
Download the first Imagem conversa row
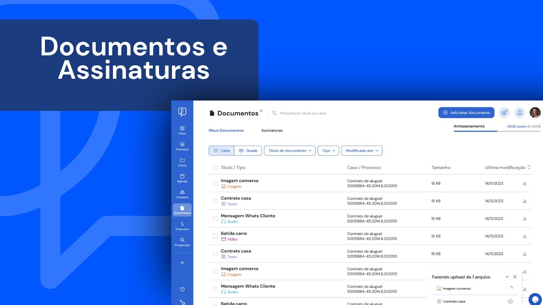525,183
